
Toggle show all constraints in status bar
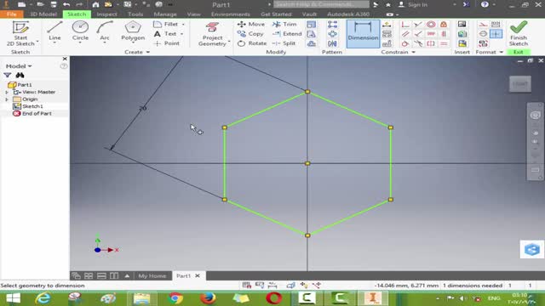[x=260, y=286]
